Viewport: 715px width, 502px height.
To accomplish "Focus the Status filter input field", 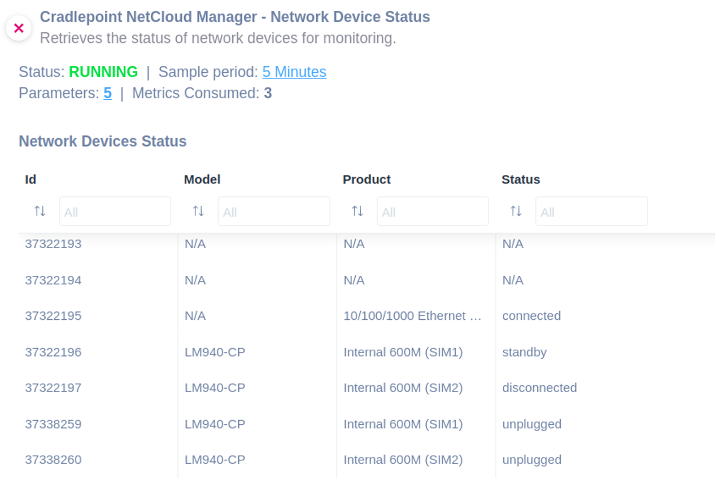I will (x=591, y=212).
